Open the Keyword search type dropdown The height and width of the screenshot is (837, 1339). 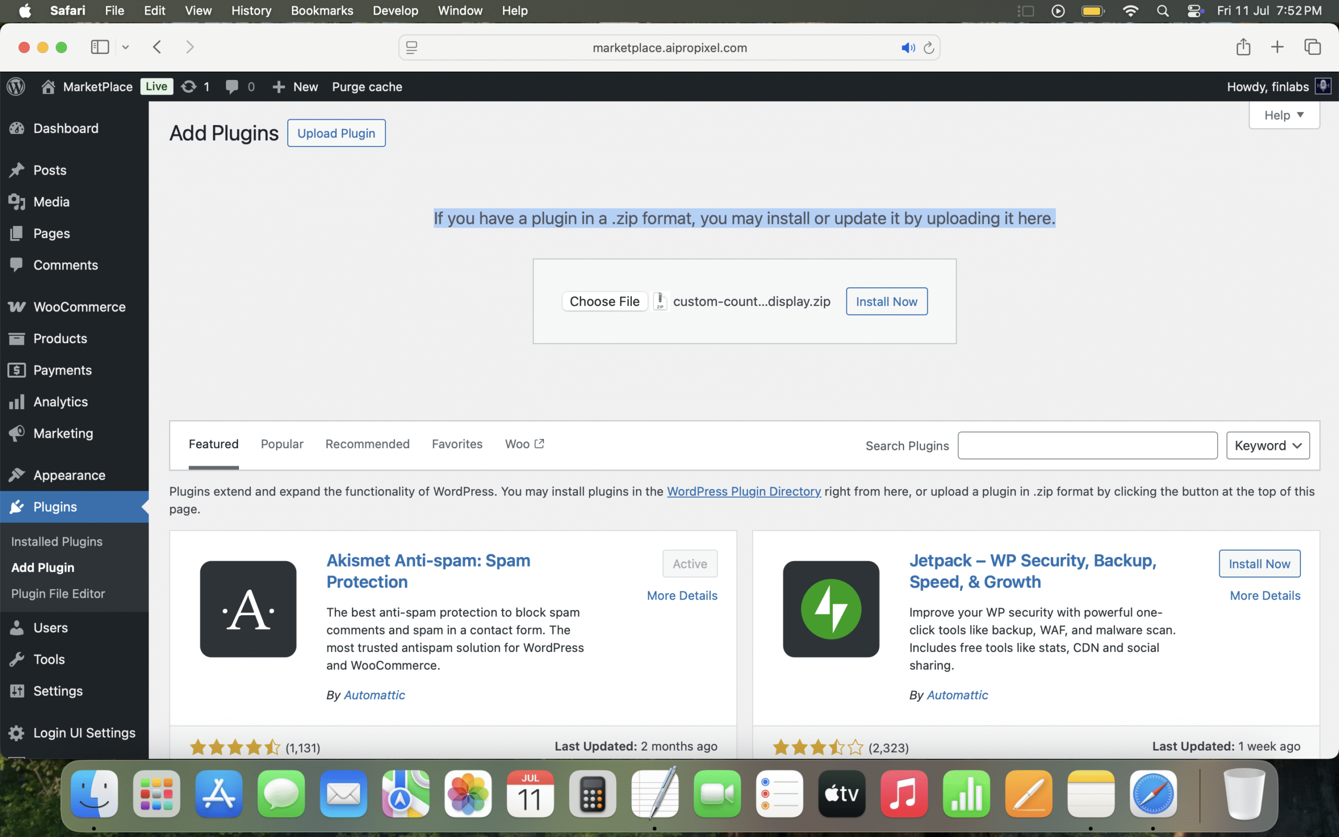point(1267,446)
